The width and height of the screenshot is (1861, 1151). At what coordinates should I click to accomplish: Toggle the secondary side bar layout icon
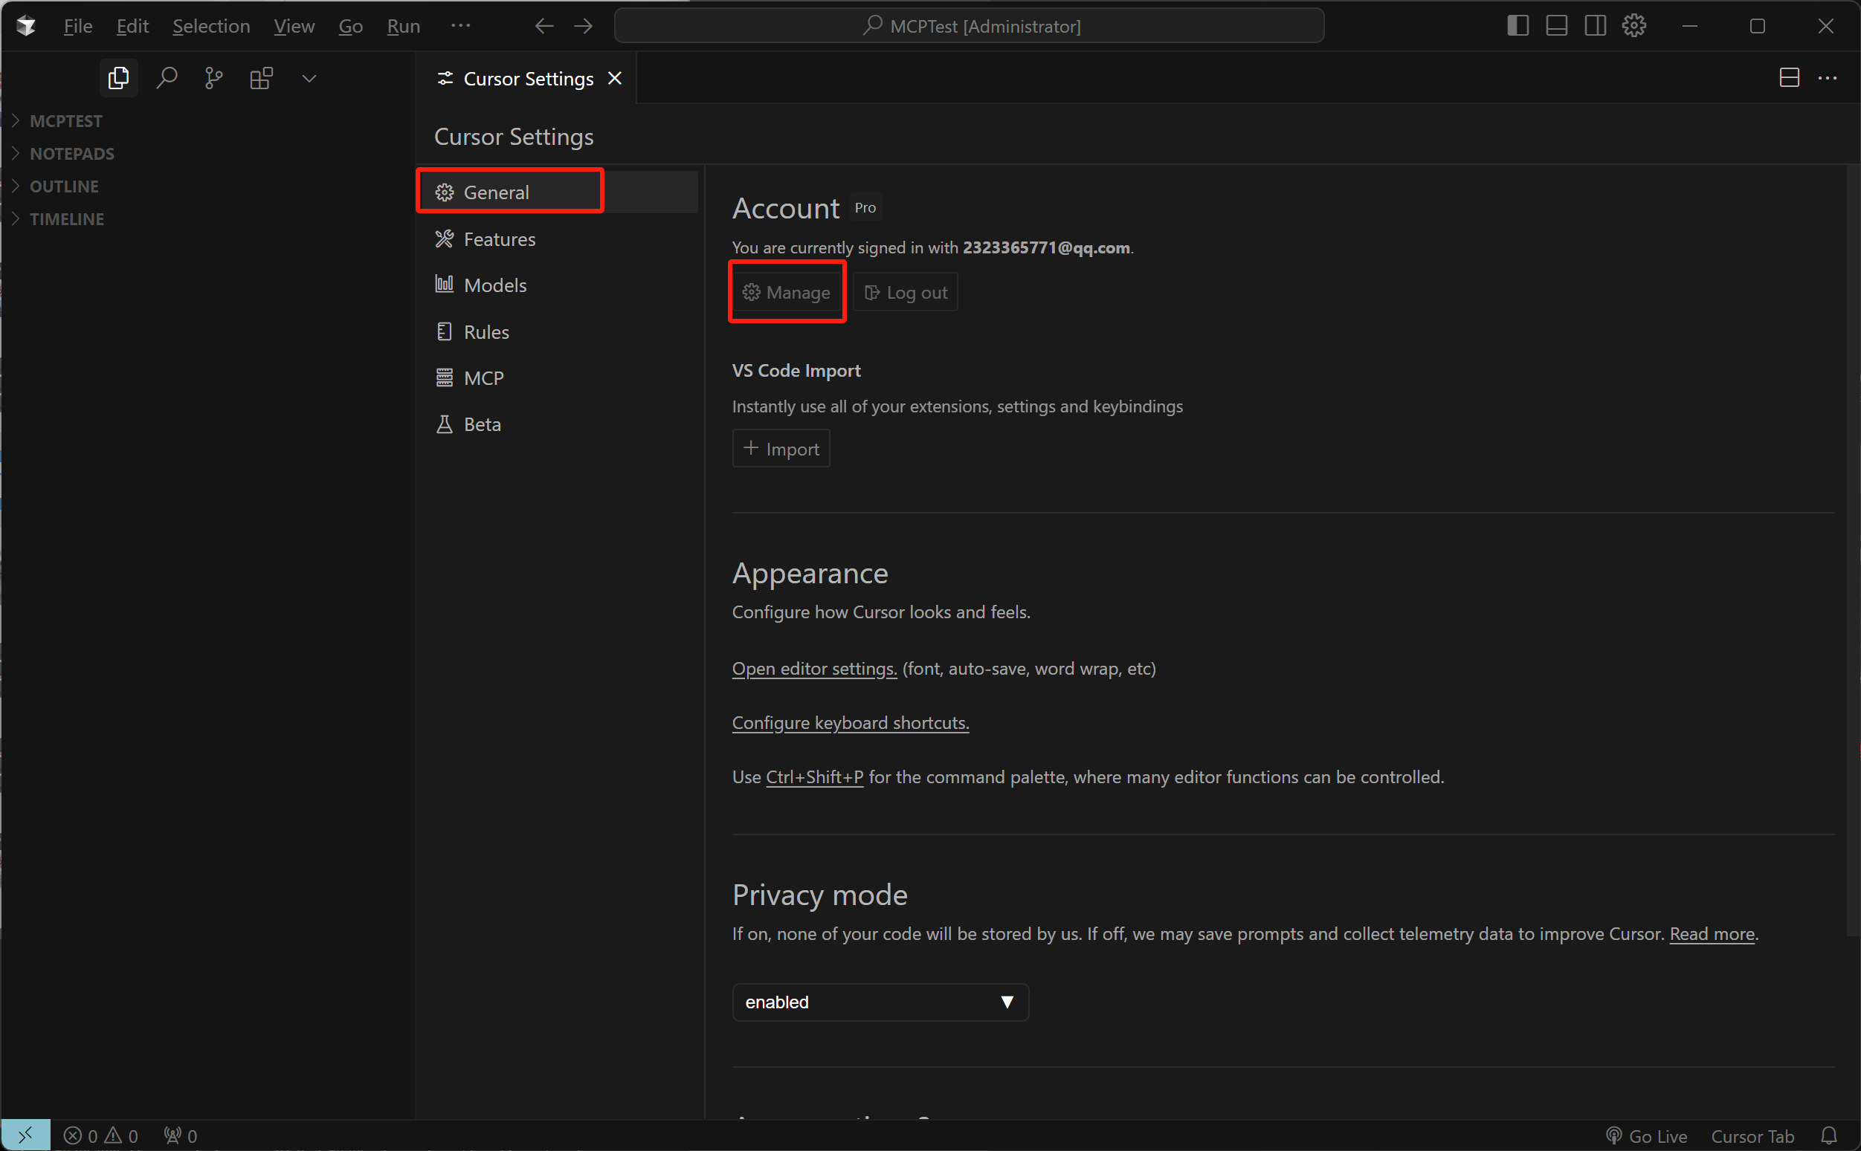coord(1596,26)
